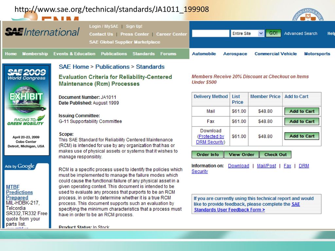Click the slide's URL text at top
This screenshot has height=251, width=335.
(x=112, y=9)
